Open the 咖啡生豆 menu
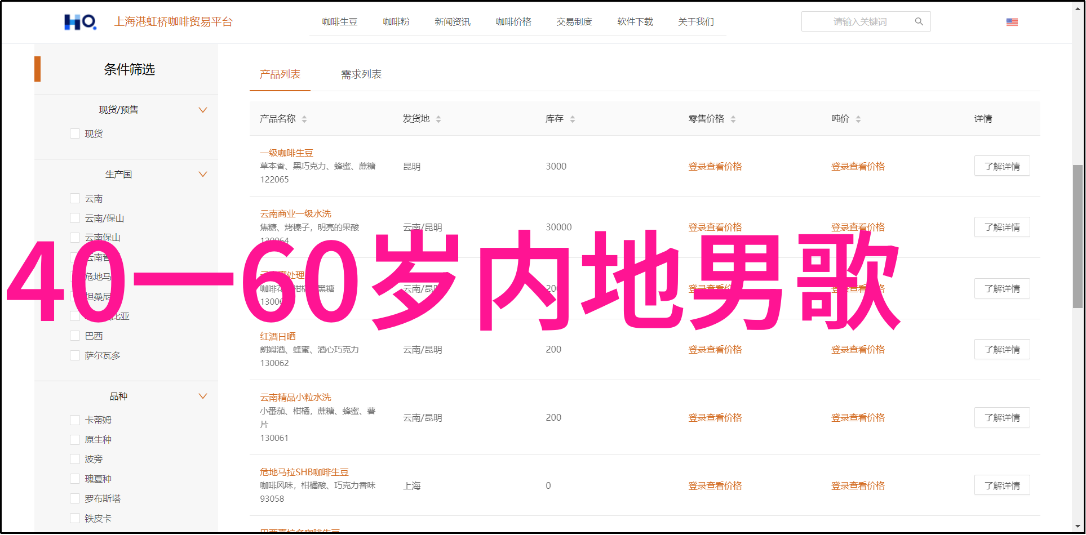This screenshot has height=535, width=1086. (x=339, y=21)
